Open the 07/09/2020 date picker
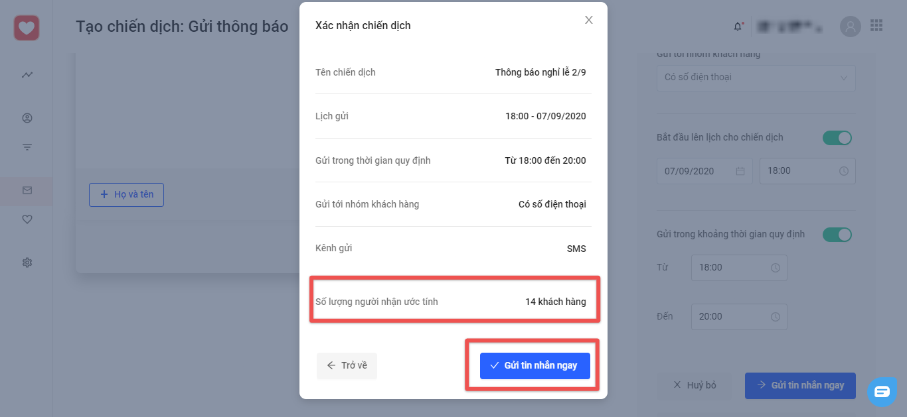 pos(704,171)
